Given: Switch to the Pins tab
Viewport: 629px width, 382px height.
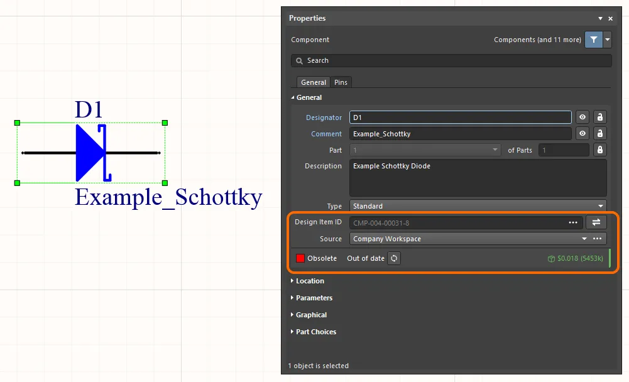Looking at the screenshot, I should coord(341,82).
